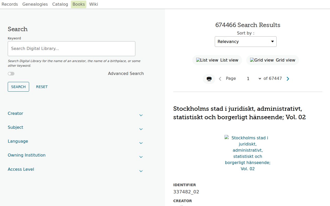The height and width of the screenshot is (206, 330).
Task: Click the SEARCH button
Action: (18, 87)
